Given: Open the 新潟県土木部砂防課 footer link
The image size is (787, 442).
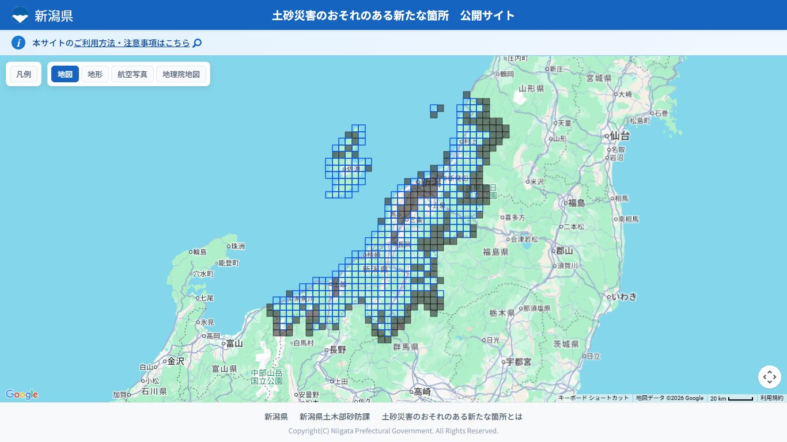Looking at the screenshot, I should point(333,416).
